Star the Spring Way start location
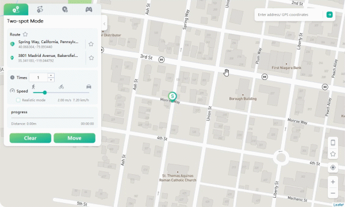Image resolution: width=345 pixels, height=207 pixels. (x=91, y=44)
